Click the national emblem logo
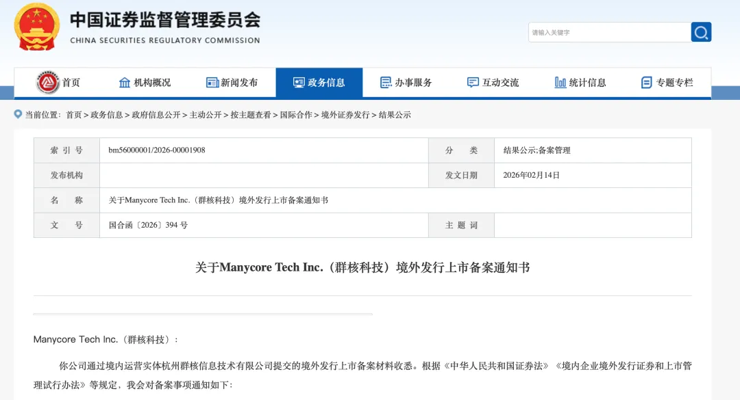 click(x=37, y=27)
